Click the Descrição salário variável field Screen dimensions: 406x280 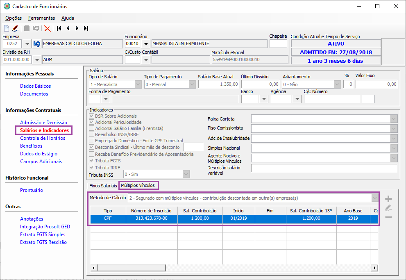coord(324,168)
